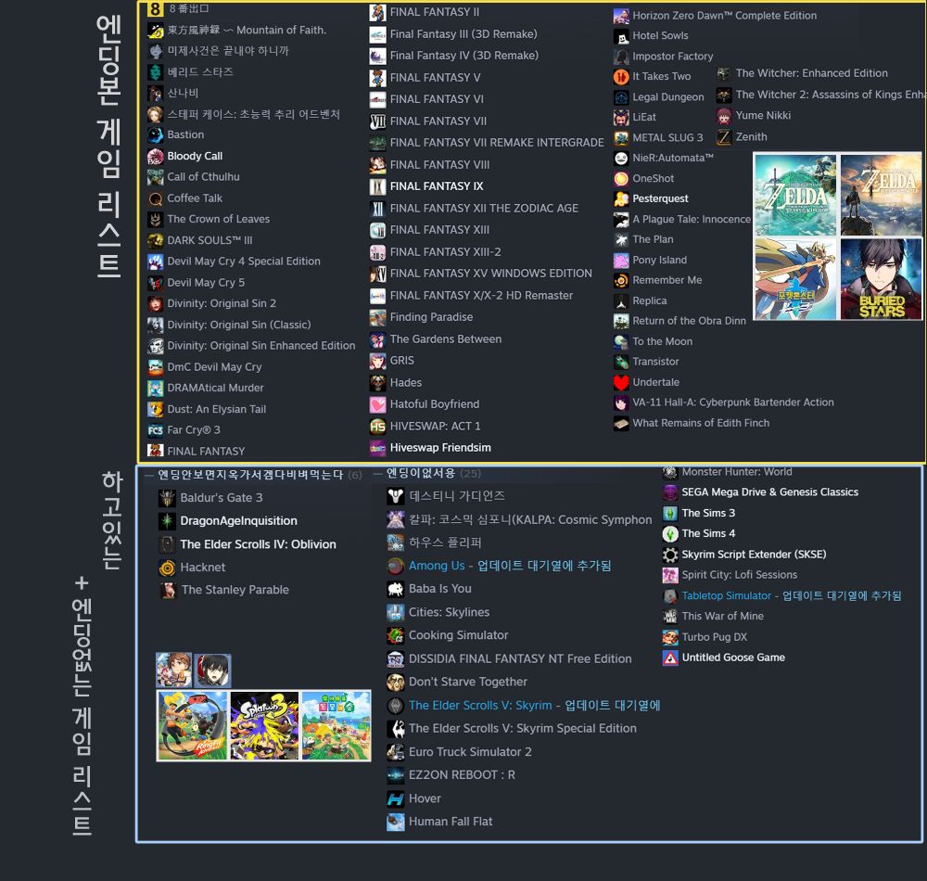927x881 pixels.
Task: Select DRAMAtical Murder entry
Action: (215, 388)
